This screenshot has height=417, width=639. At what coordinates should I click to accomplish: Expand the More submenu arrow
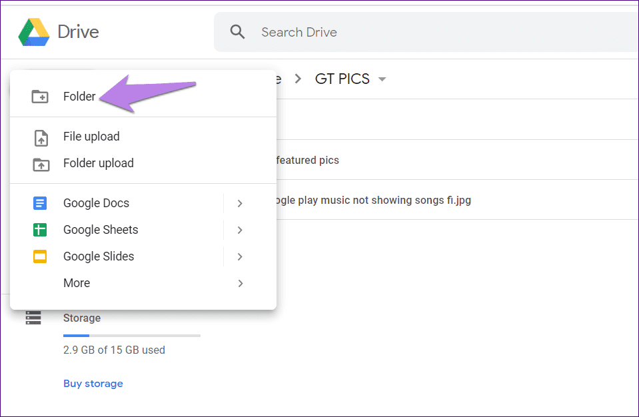[240, 283]
